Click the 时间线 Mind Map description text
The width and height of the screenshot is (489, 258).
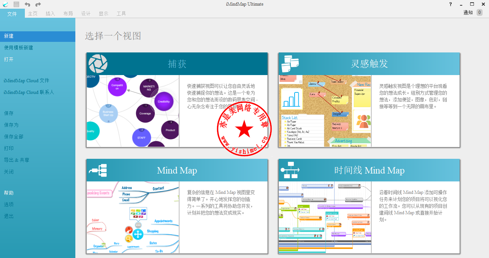[x=413, y=206]
